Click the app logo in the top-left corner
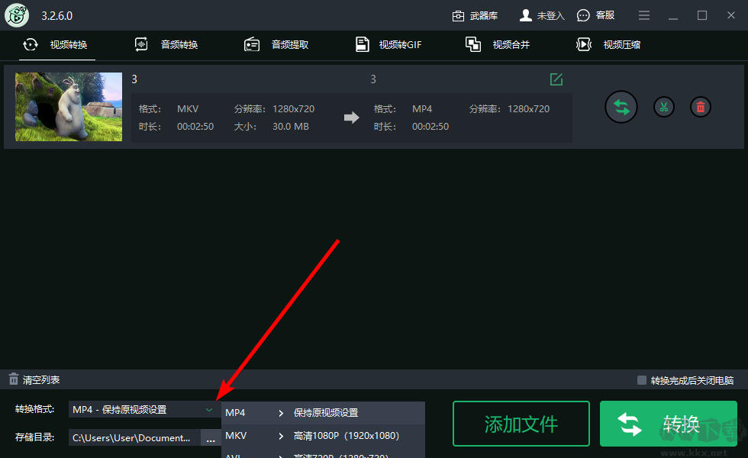This screenshot has width=748, height=458. pos(16,15)
